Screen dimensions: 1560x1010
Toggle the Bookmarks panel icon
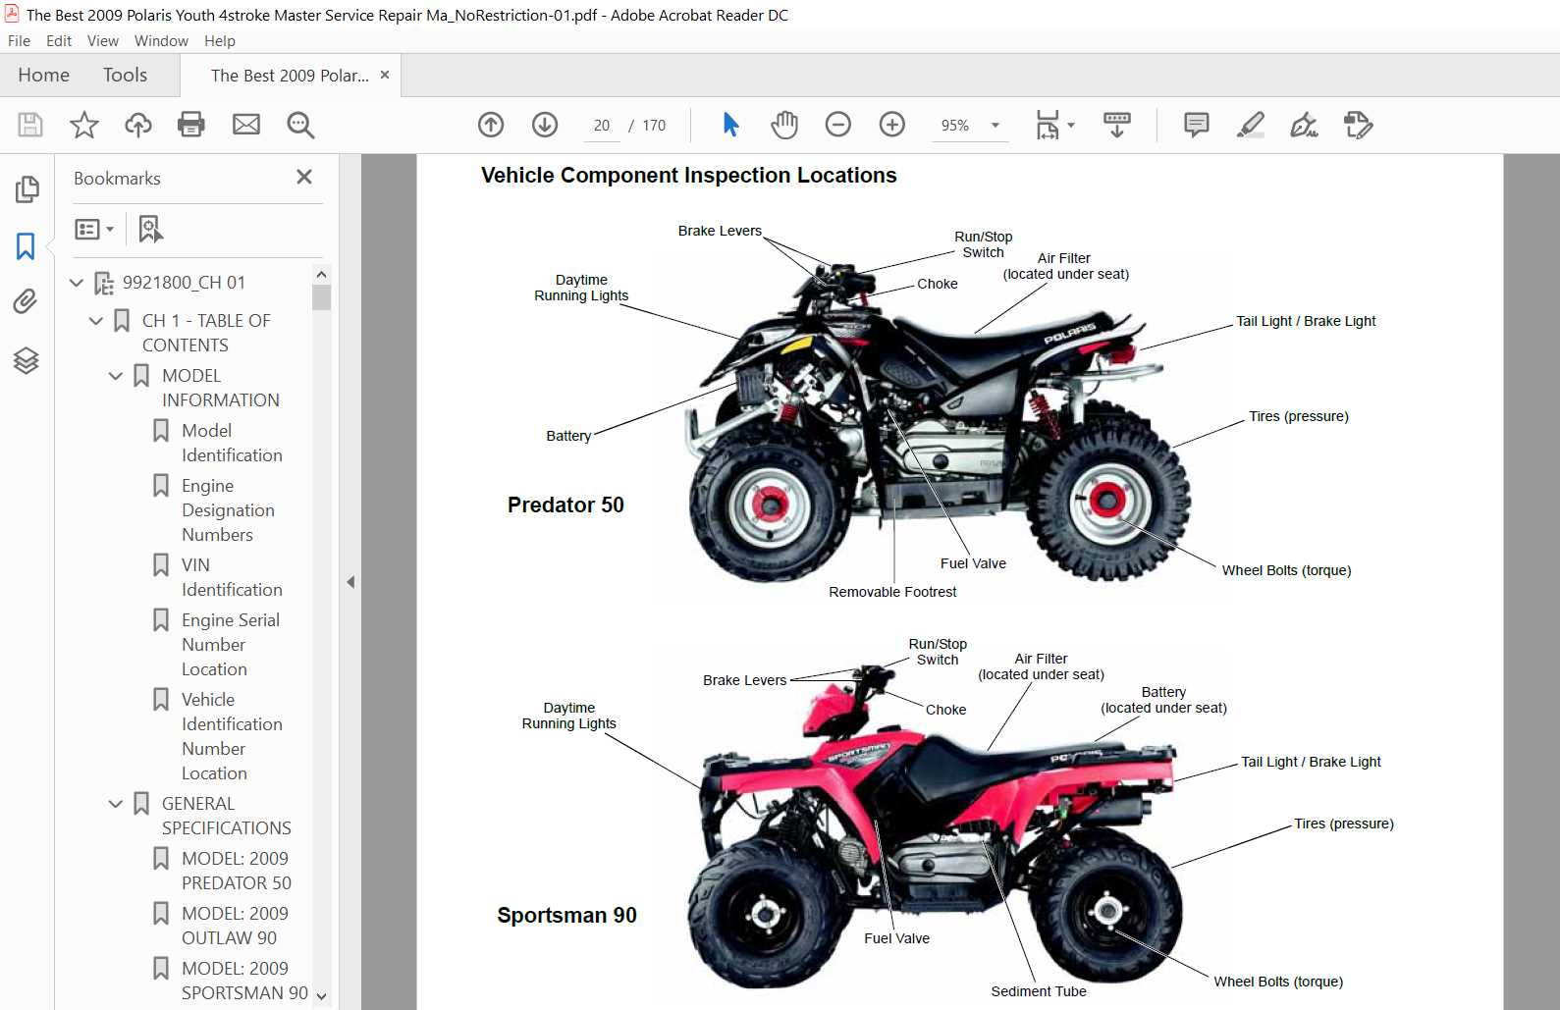coord(26,246)
